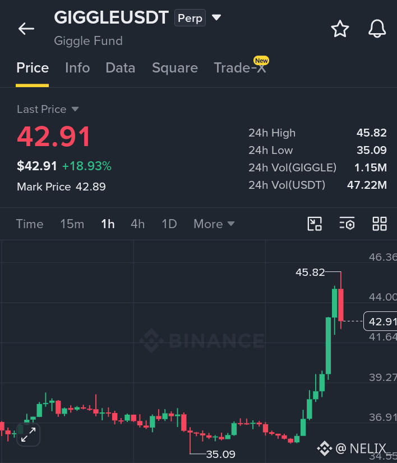
Task: Click the 24h High value 45.82
Action: click(x=371, y=133)
